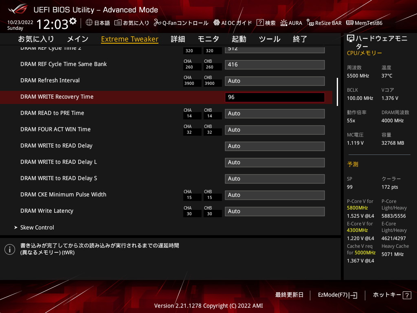
Task: Click DRAM WRITE to READ Delay L field
Action: tap(275, 163)
